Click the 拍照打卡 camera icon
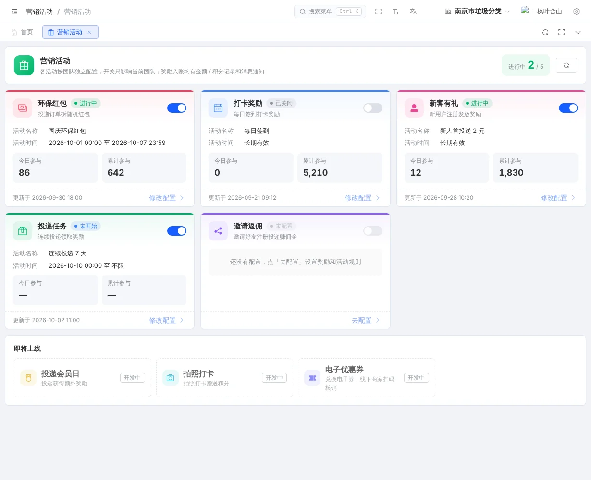This screenshot has height=480, width=591. 170,378
